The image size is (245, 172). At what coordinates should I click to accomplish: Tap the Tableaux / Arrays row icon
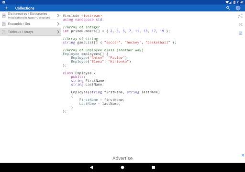[4, 32]
